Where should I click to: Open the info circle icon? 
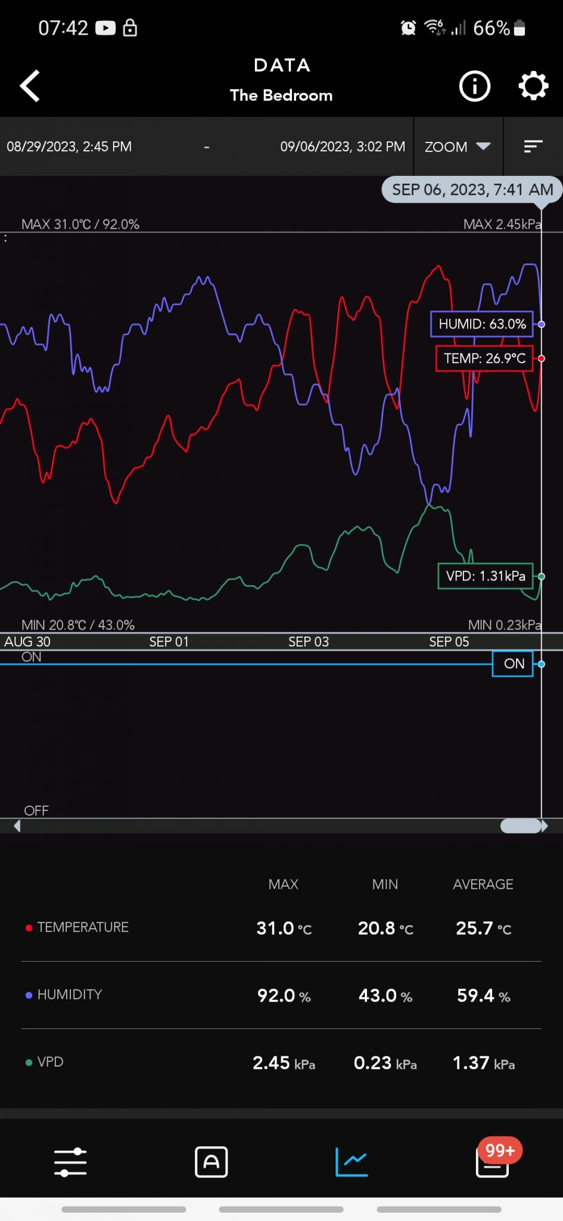[474, 86]
